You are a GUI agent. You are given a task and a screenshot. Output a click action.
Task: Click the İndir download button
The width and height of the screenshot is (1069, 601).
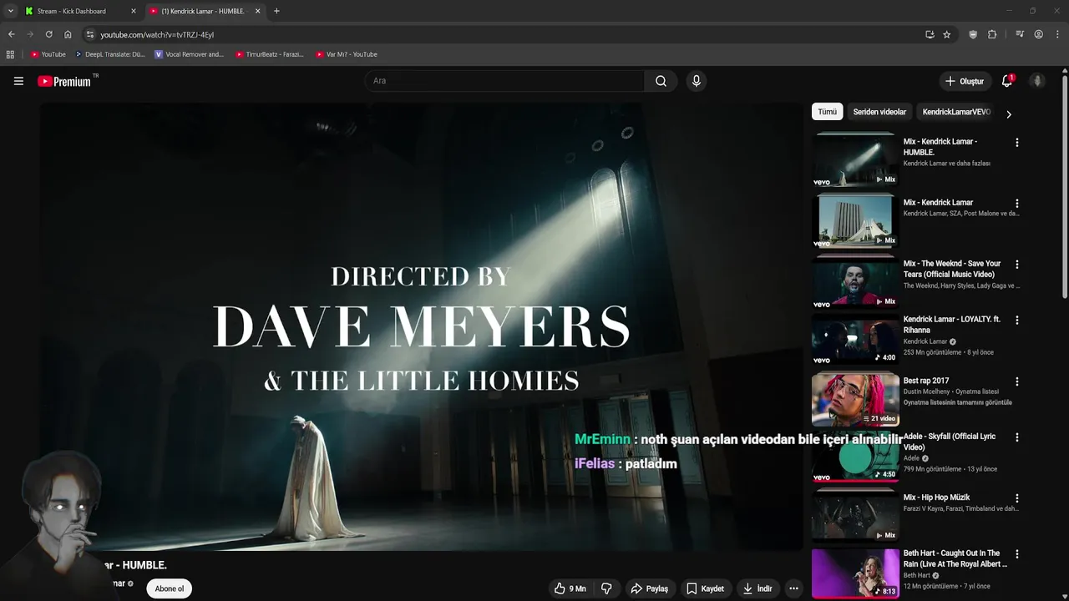(757, 588)
